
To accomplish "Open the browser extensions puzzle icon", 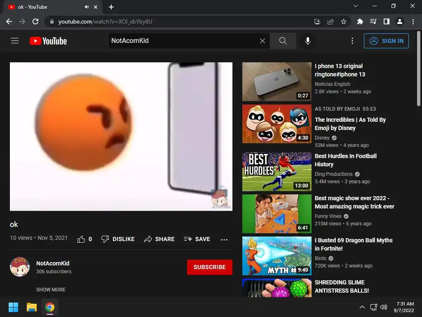I will point(360,21).
